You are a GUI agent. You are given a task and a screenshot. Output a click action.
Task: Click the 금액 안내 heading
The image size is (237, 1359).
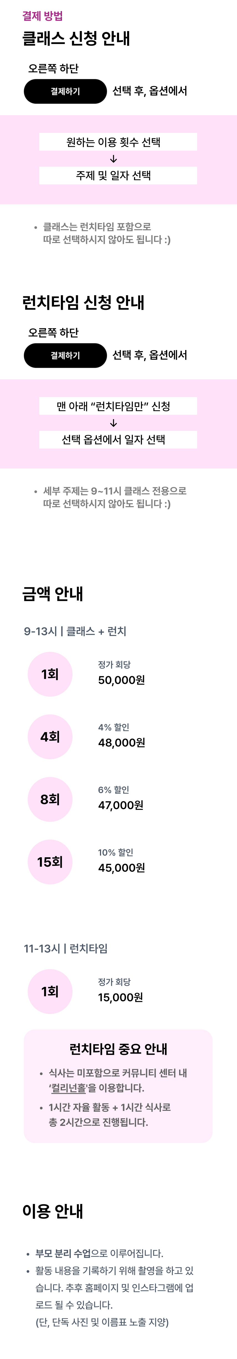coord(53,593)
